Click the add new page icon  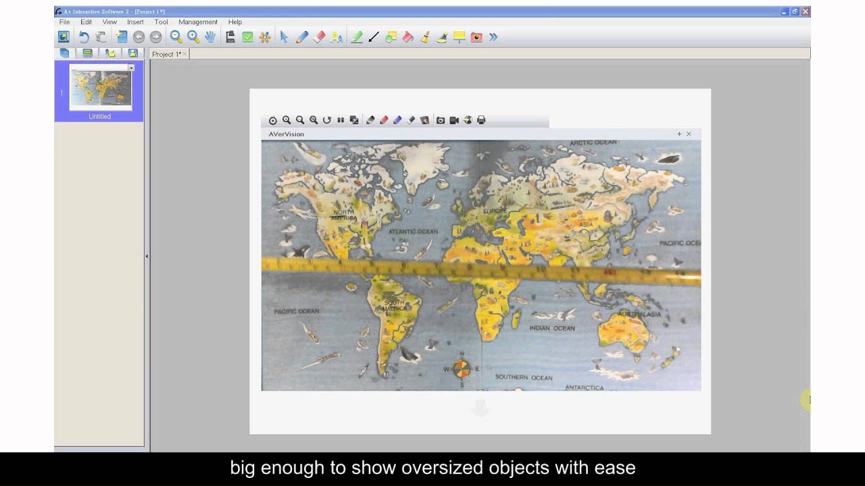(x=121, y=37)
